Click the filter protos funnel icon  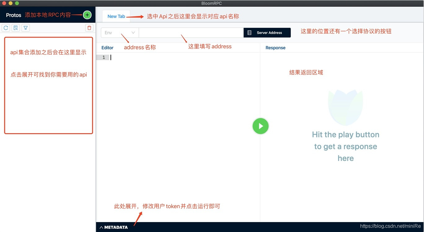click(26, 28)
